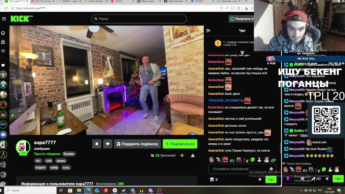Open File Explorer from the taskbar
The height and width of the screenshot is (194, 345).
pos(79,190)
